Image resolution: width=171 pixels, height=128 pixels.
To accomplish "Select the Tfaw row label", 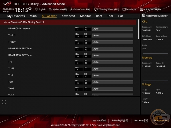I will coord(11,82).
